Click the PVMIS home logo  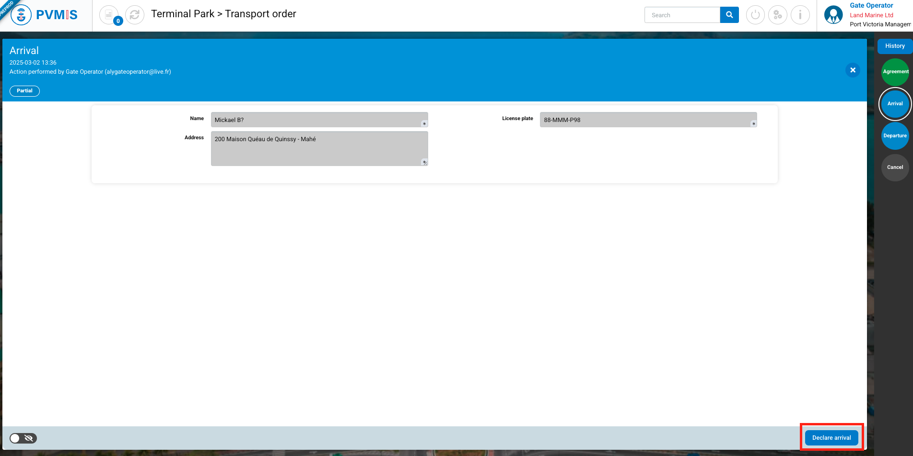(x=45, y=15)
